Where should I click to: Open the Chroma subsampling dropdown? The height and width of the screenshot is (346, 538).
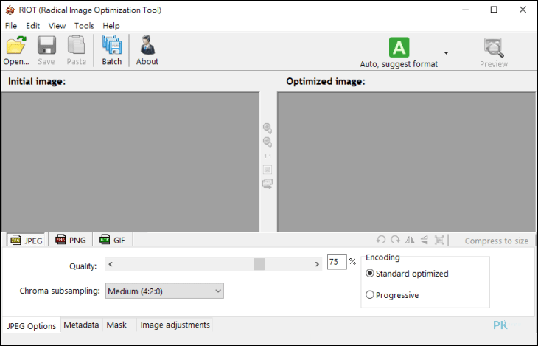click(164, 291)
